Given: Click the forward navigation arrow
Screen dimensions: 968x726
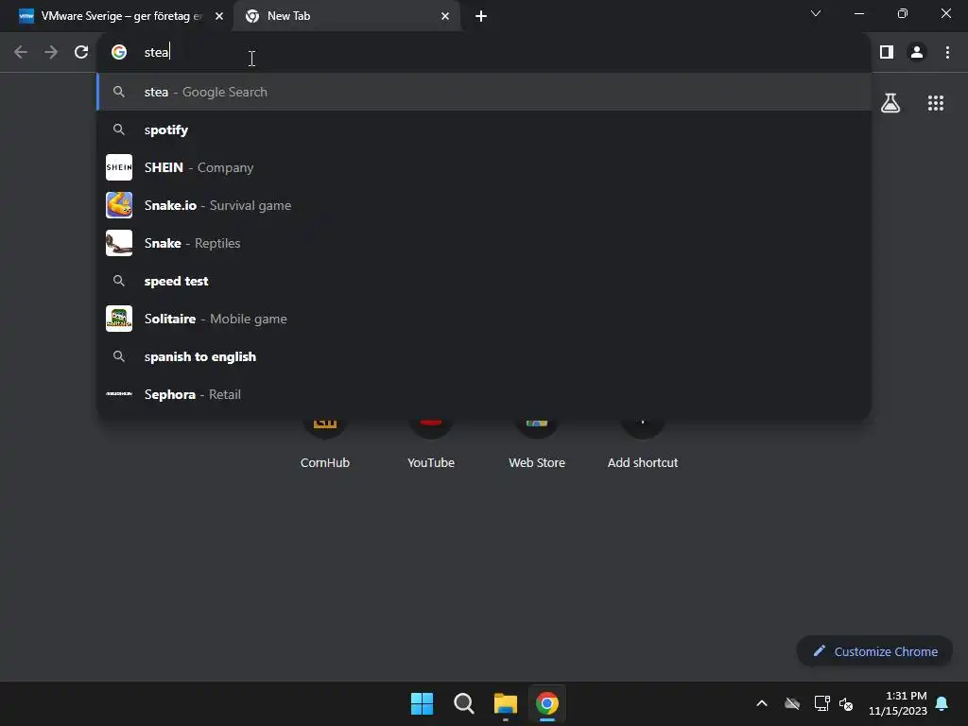Looking at the screenshot, I should point(51,53).
